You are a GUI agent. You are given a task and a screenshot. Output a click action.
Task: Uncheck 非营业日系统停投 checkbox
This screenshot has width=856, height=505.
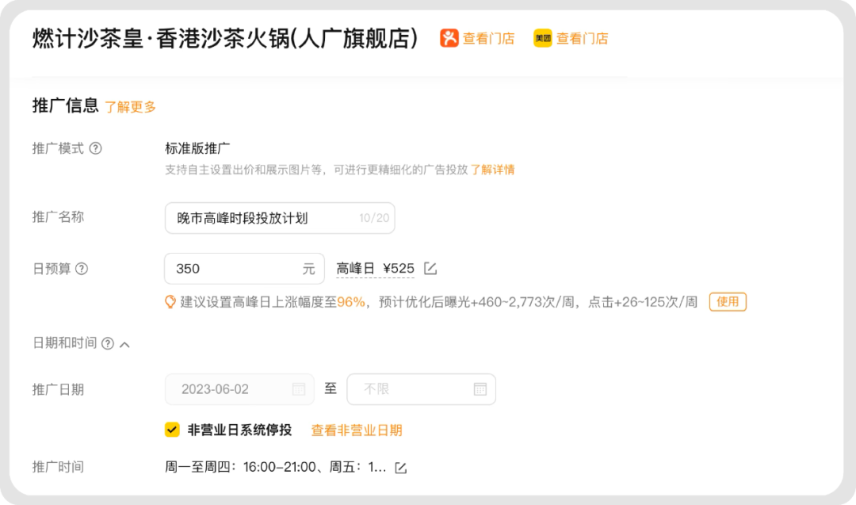point(172,430)
